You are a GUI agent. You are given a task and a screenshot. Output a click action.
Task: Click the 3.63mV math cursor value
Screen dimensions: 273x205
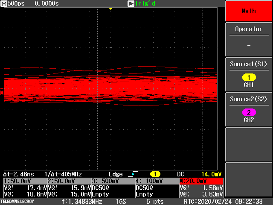[212, 194]
